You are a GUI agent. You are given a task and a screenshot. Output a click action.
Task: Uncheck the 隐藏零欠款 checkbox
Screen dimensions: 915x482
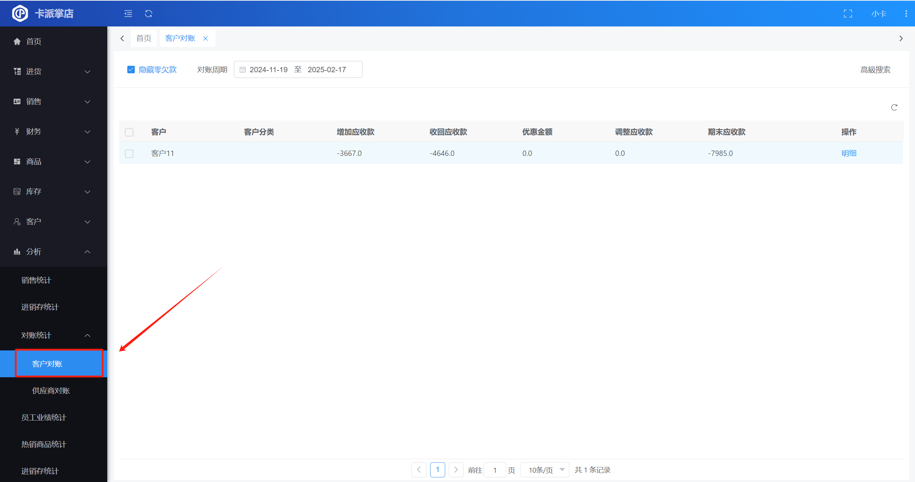coord(131,69)
